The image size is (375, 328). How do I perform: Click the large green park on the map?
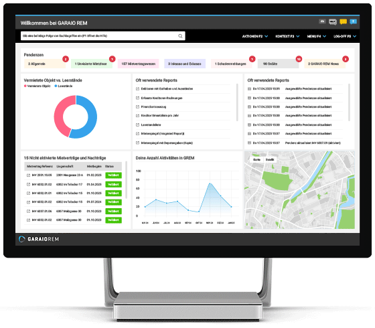[277, 181]
